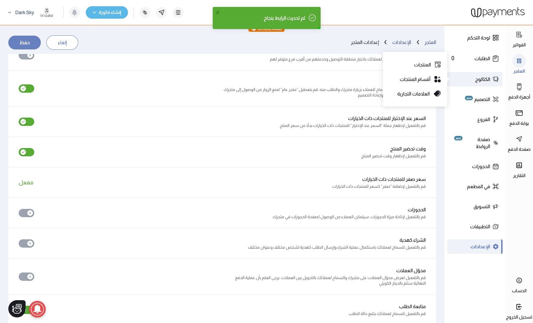Click the orders count 0 badge
Viewport: 533px width, 323px height.
(x=453, y=58)
